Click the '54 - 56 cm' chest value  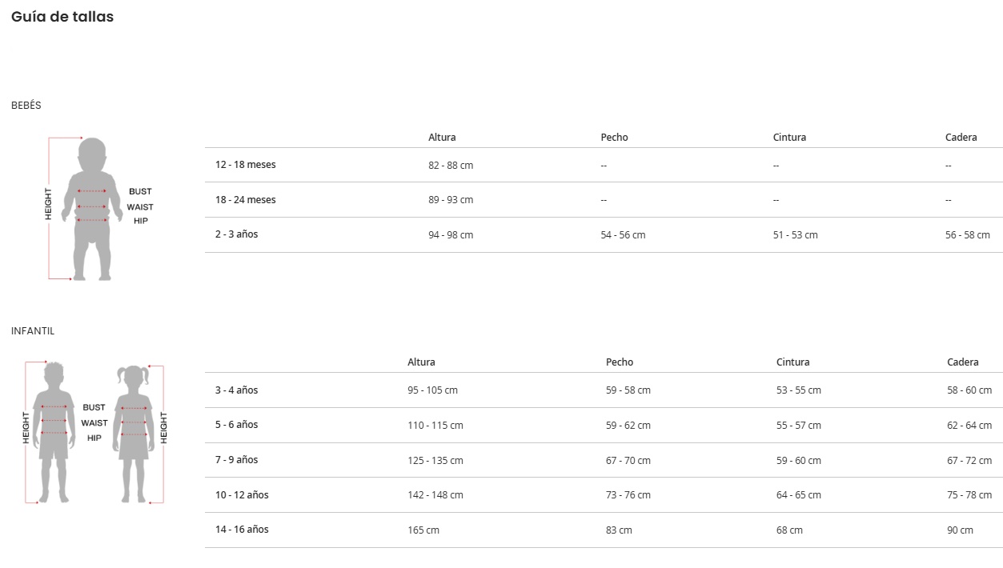(623, 235)
